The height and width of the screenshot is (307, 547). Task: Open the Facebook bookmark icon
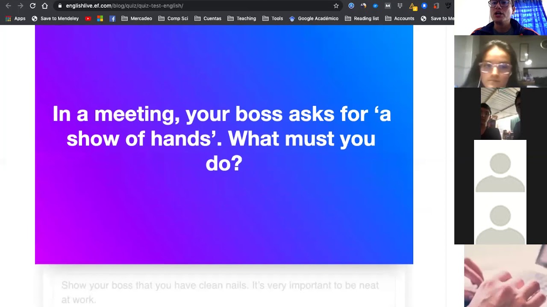pos(112,19)
